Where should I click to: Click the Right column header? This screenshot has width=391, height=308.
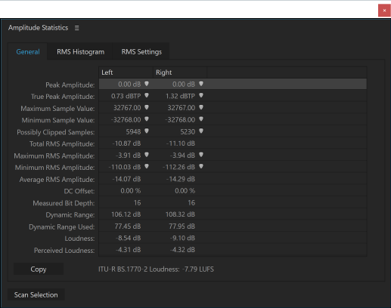(180, 72)
